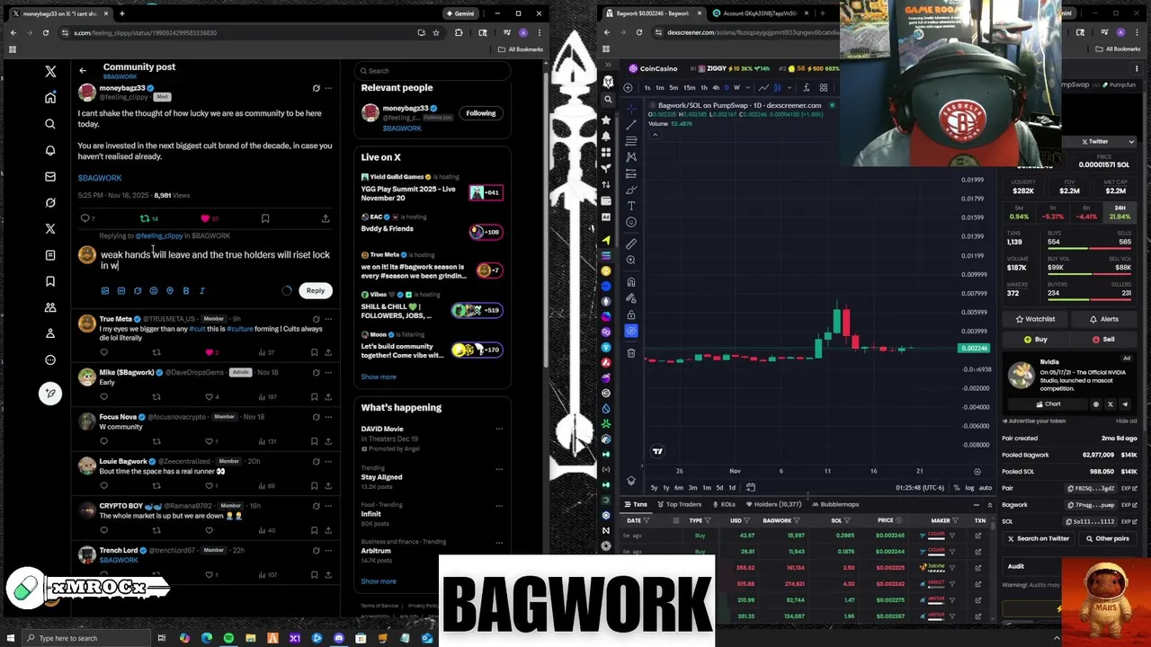Select 15m chart timeframe
1151x647 pixels.
click(x=689, y=88)
